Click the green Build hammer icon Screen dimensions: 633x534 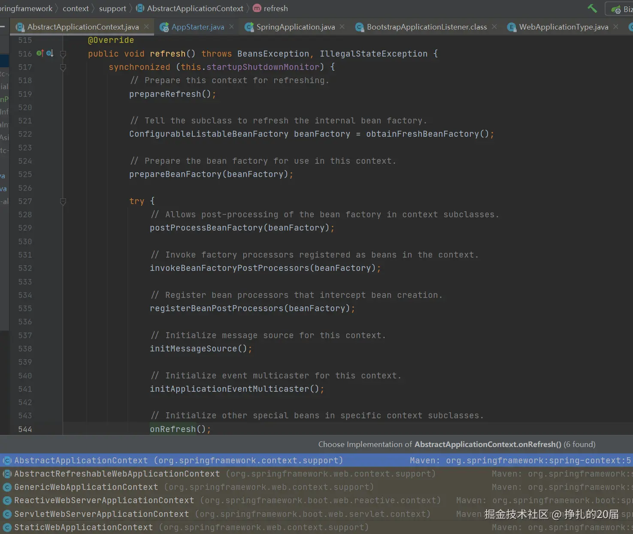coord(592,8)
